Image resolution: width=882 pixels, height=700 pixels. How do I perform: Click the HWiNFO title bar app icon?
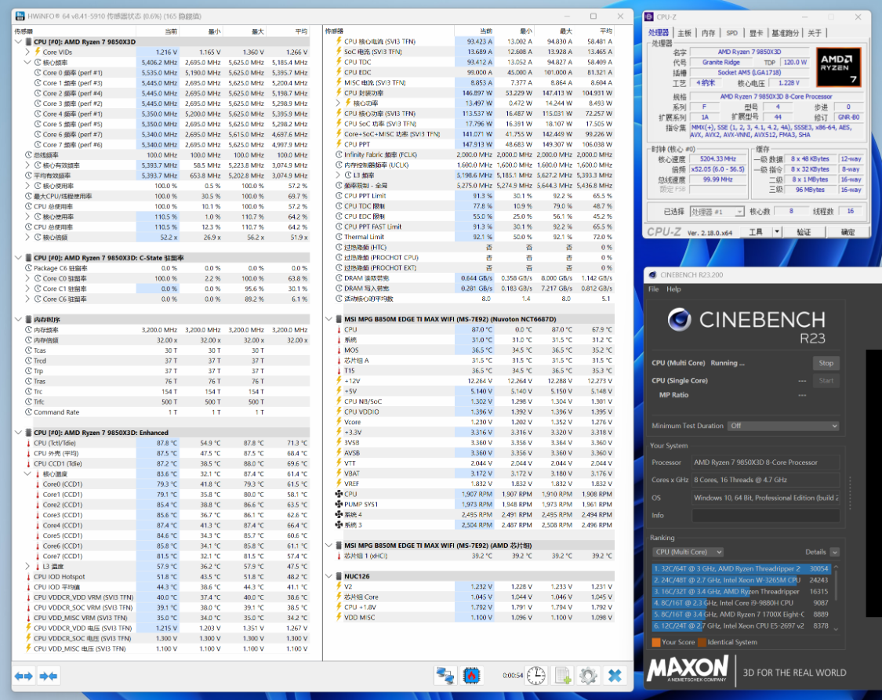coord(20,16)
